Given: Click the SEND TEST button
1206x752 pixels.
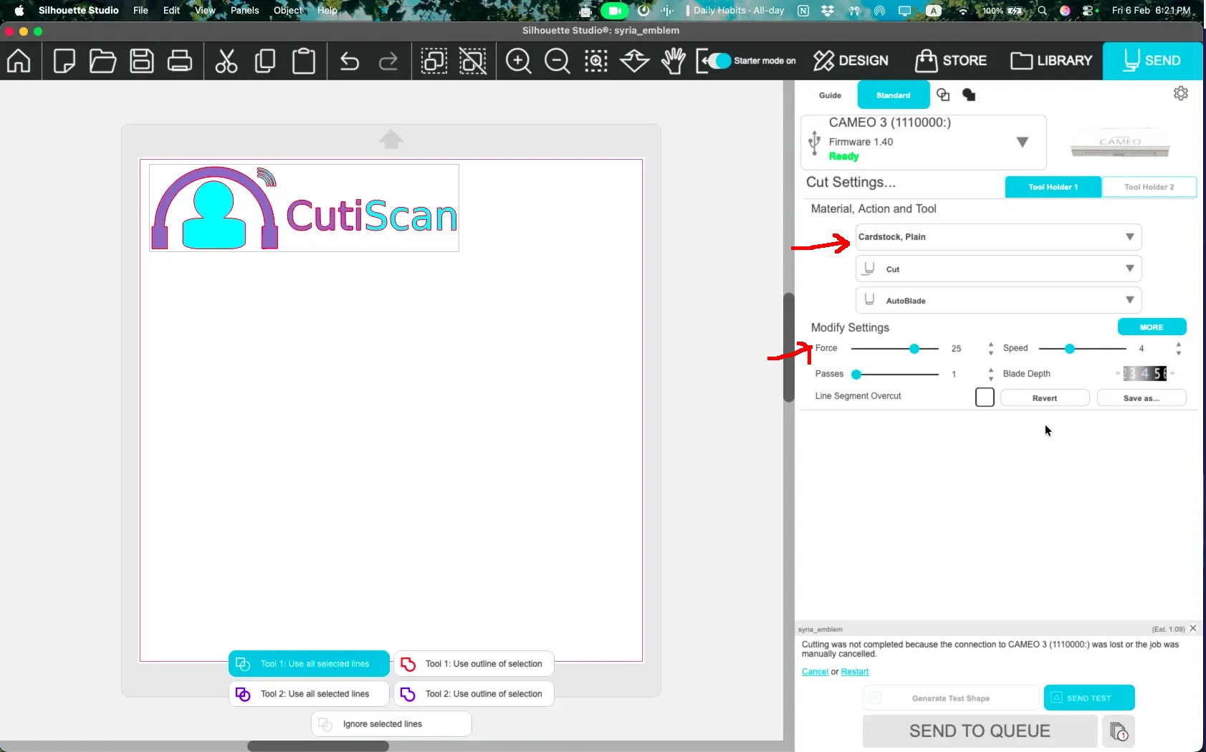Looking at the screenshot, I should point(1089,698).
